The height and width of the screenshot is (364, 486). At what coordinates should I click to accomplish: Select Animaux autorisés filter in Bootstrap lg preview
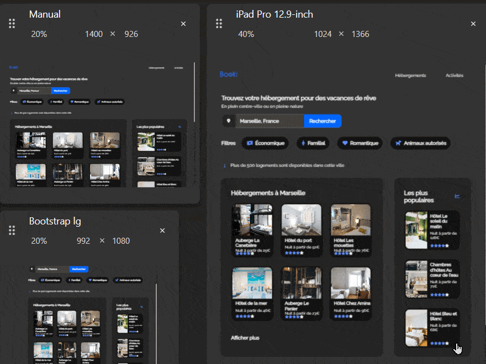(128, 280)
